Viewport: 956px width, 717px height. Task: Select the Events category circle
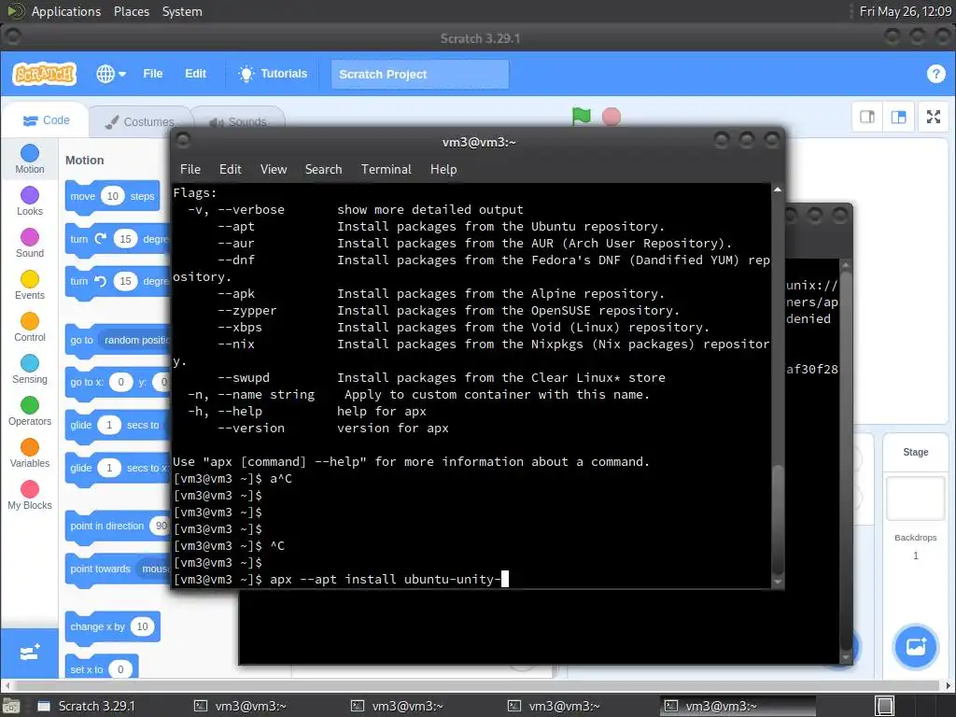click(29, 279)
